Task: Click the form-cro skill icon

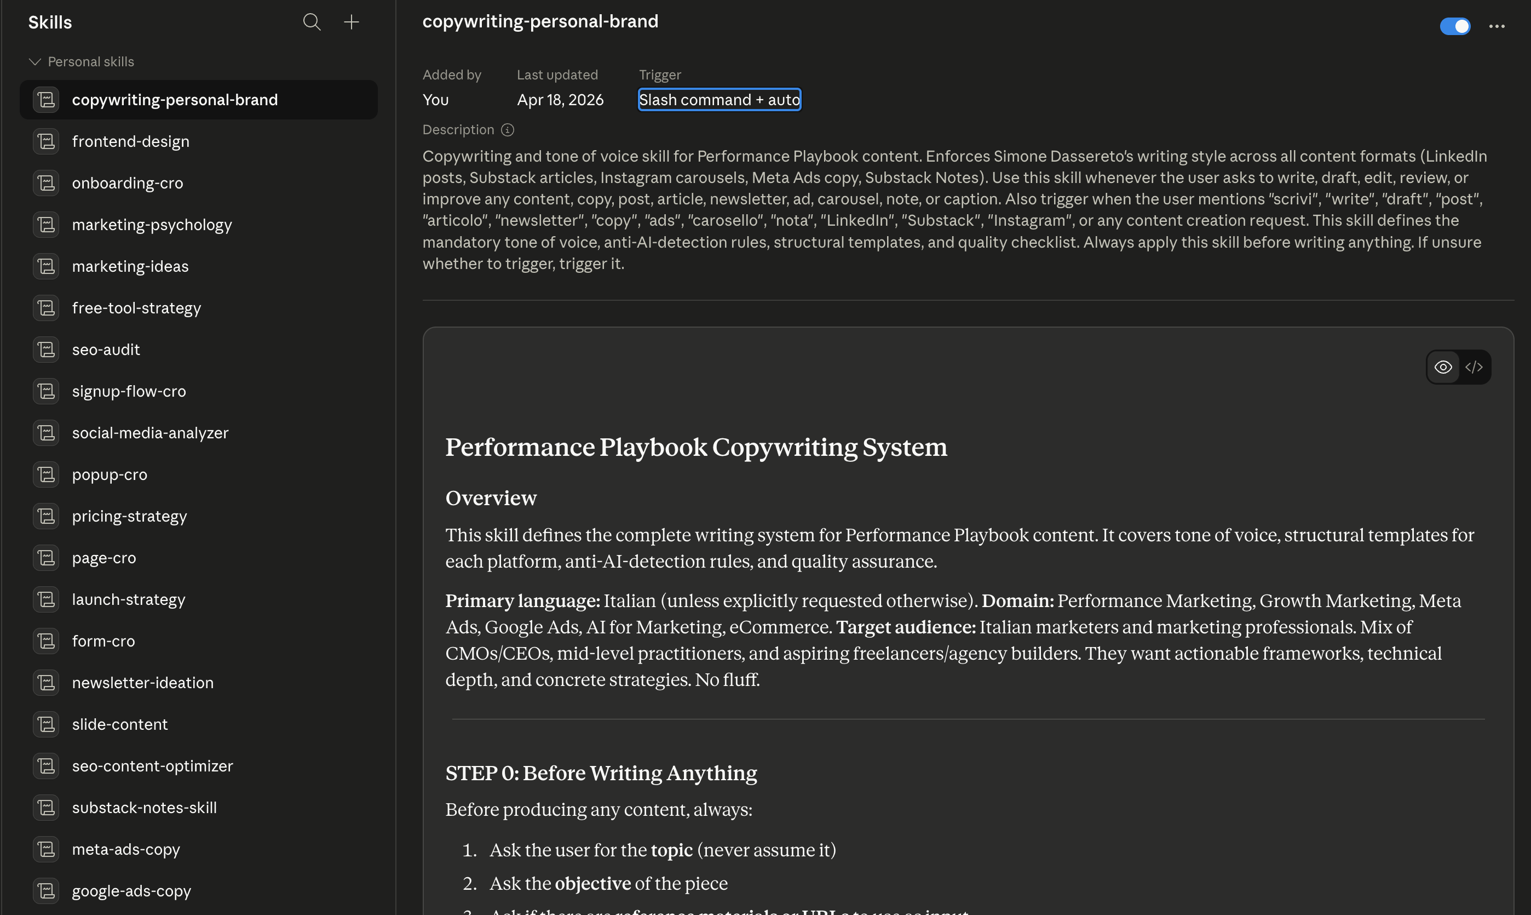Action: (x=46, y=641)
